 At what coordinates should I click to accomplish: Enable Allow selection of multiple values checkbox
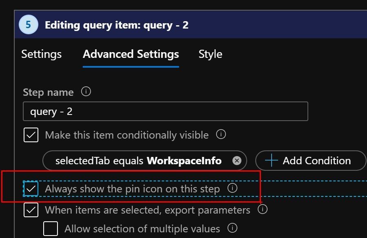pos(51,229)
